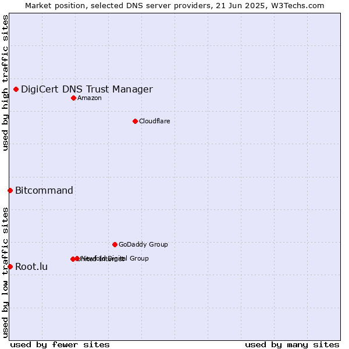This screenshot has width=349, height=349.
Task: Click the 'used by fewer sites' axis label
Action: 60,345
